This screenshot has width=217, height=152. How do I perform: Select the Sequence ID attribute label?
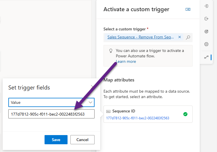(x=124, y=111)
